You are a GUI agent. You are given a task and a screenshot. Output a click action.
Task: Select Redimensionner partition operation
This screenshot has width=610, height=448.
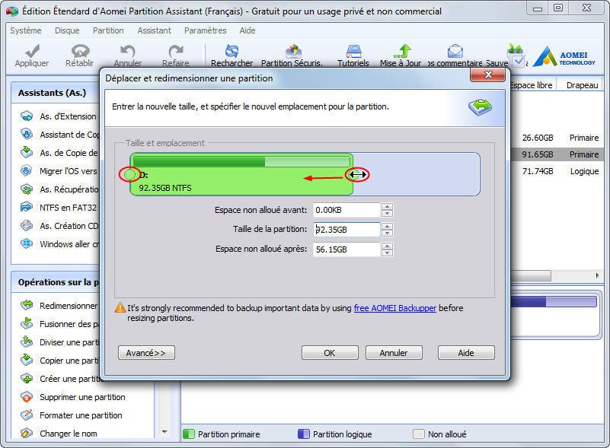(59, 306)
